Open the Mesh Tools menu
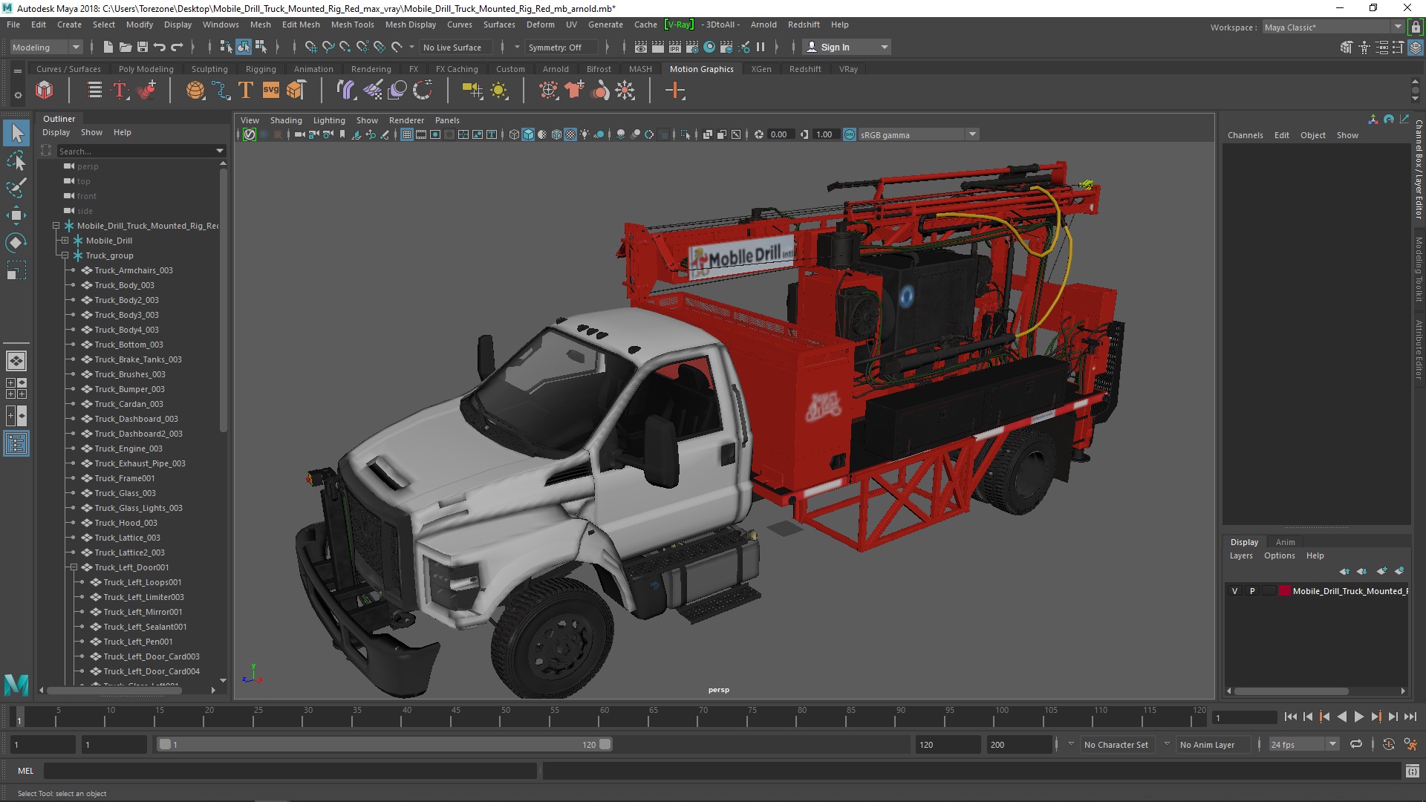Image resolution: width=1426 pixels, height=802 pixels. tap(352, 25)
